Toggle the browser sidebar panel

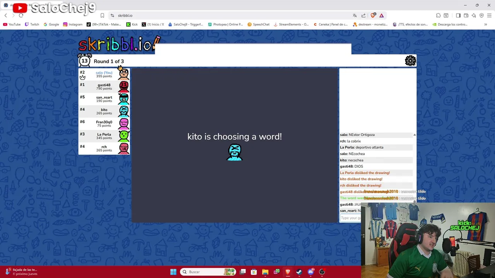click(458, 15)
